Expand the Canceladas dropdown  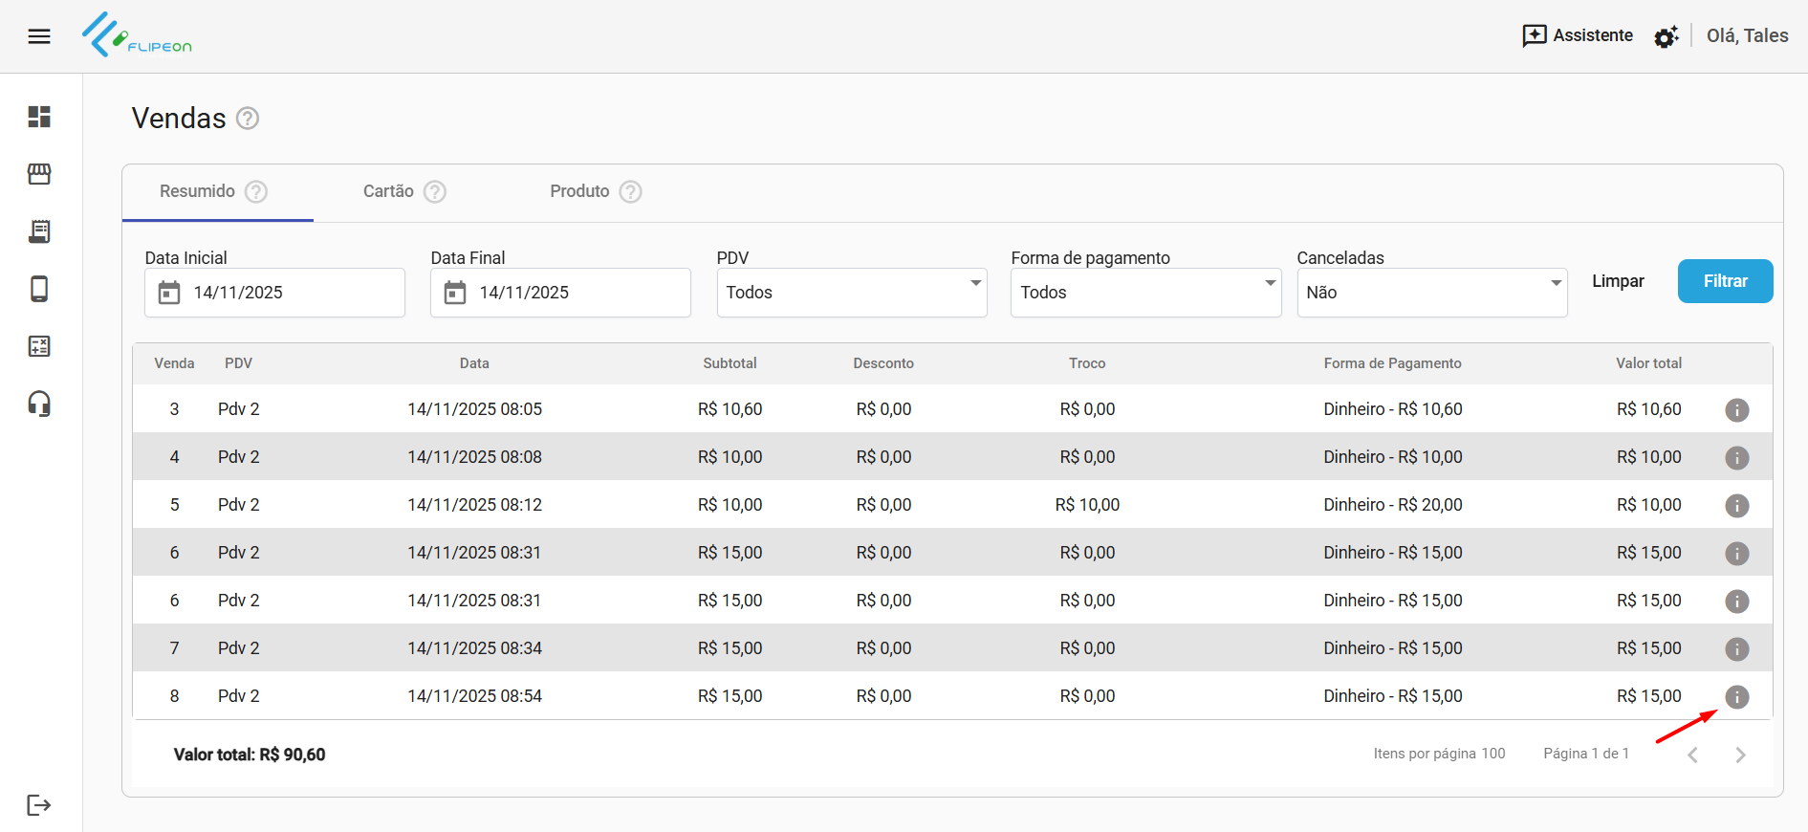coord(1431,293)
